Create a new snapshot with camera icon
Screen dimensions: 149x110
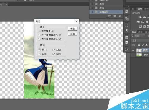point(115,16)
